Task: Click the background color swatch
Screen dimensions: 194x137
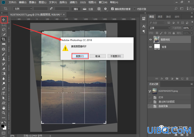Action: 5,128
